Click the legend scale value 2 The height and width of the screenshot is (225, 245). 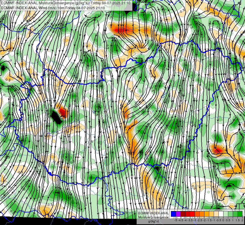click(242, 220)
